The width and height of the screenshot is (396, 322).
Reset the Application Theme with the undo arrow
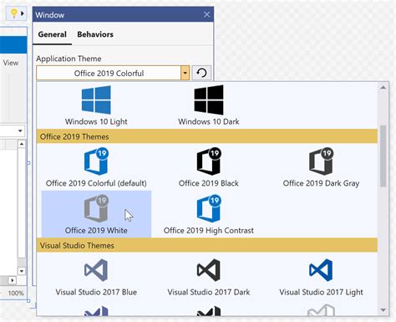click(201, 73)
